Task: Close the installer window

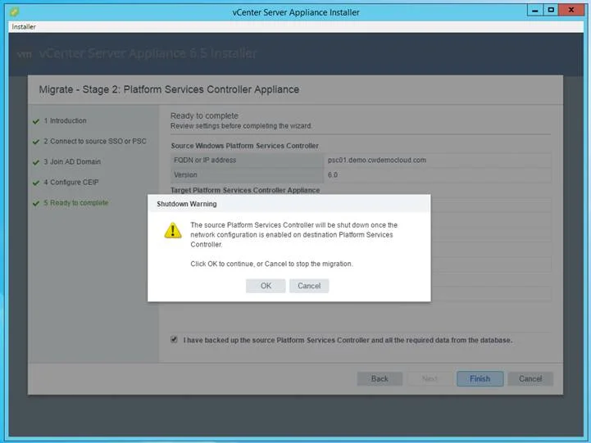Action: pos(571,10)
